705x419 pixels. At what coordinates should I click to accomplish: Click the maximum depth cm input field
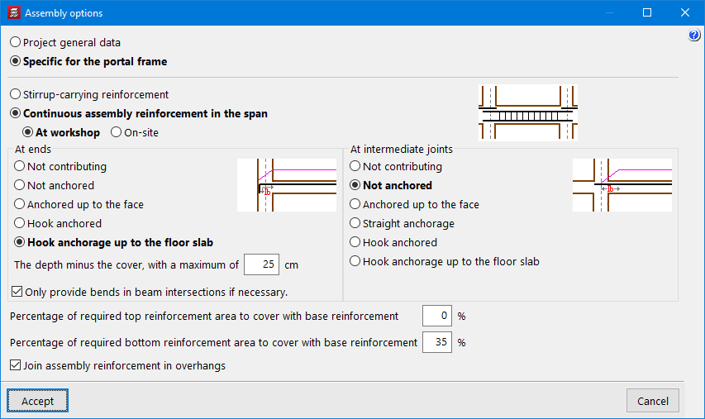coord(262,265)
